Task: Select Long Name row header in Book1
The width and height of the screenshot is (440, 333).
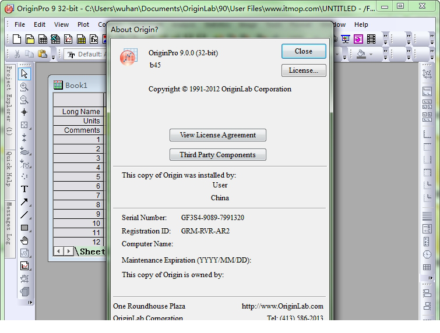Action: [x=79, y=112]
